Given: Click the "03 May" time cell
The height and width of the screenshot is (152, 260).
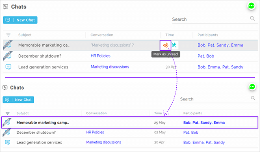Looking at the screenshot, I should coord(160,132).
